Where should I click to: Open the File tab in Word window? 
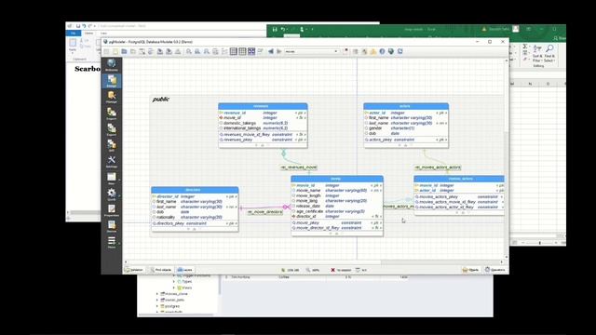click(74, 33)
